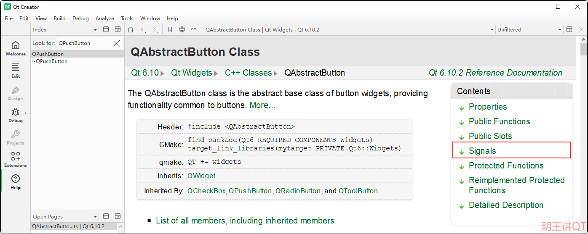
Task: Open the Build menu
Action: click(x=59, y=18)
